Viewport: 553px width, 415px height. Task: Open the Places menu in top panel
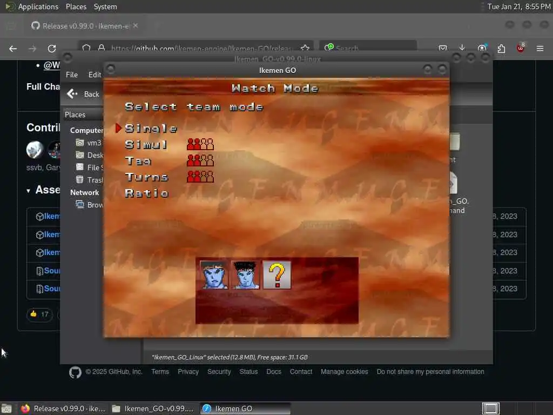click(x=76, y=6)
